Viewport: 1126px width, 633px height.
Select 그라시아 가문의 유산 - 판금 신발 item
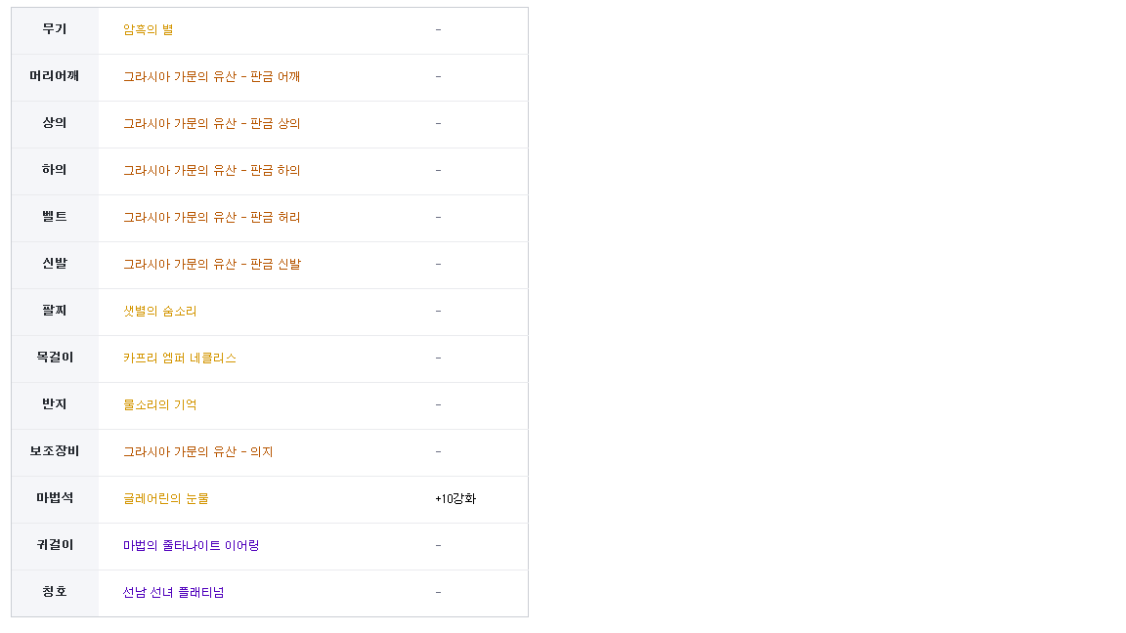click(x=211, y=265)
